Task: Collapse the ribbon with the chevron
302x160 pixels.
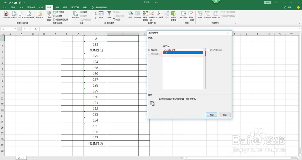Action: coord(300,24)
